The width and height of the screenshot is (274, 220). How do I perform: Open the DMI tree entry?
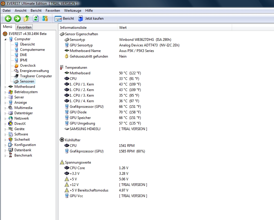[23, 55]
